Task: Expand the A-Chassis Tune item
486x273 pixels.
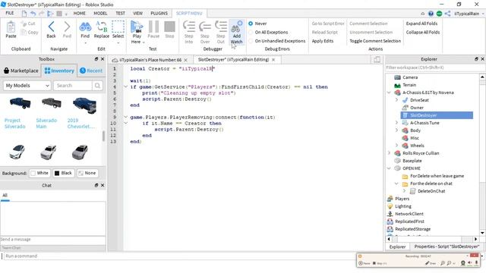Action: click(x=396, y=123)
